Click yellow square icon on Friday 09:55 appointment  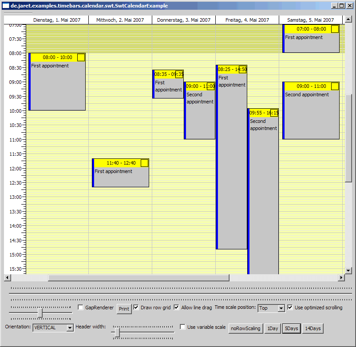point(274,113)
